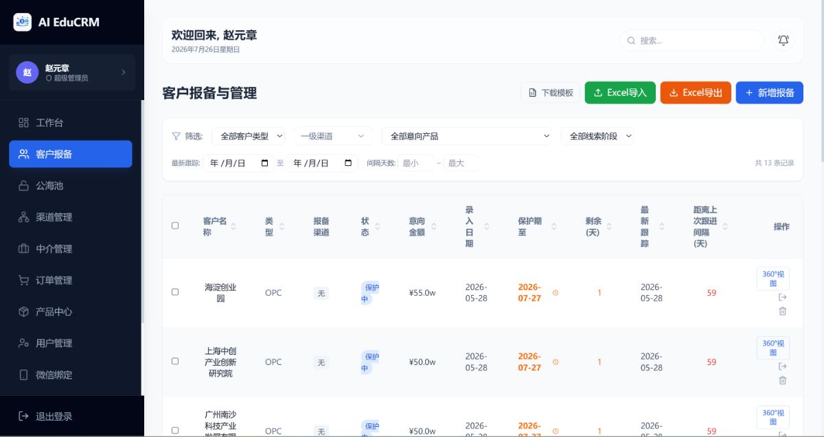The height and width of the screenshot is (437, 824).
Task: Click the transfer icon for 上海中创产业创新研究院
Action: (x=782, y=366)
